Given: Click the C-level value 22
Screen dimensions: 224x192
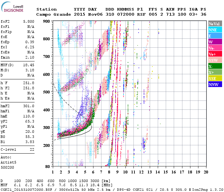Looking at the screenshot, I should [32, 149].
